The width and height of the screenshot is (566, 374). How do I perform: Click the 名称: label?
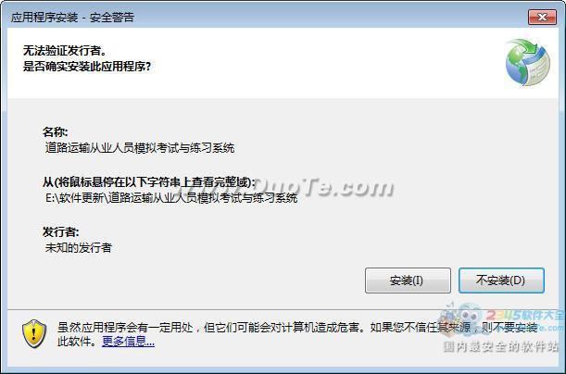coord(56,131)
